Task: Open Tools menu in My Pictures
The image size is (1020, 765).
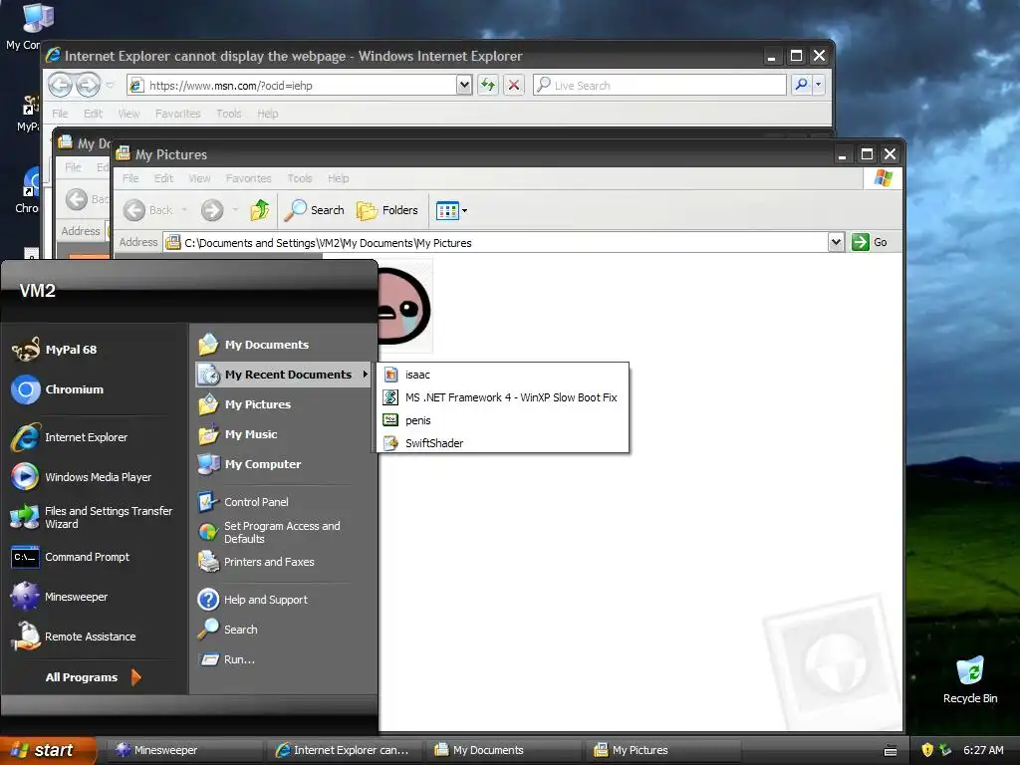Action: (299, 178)
